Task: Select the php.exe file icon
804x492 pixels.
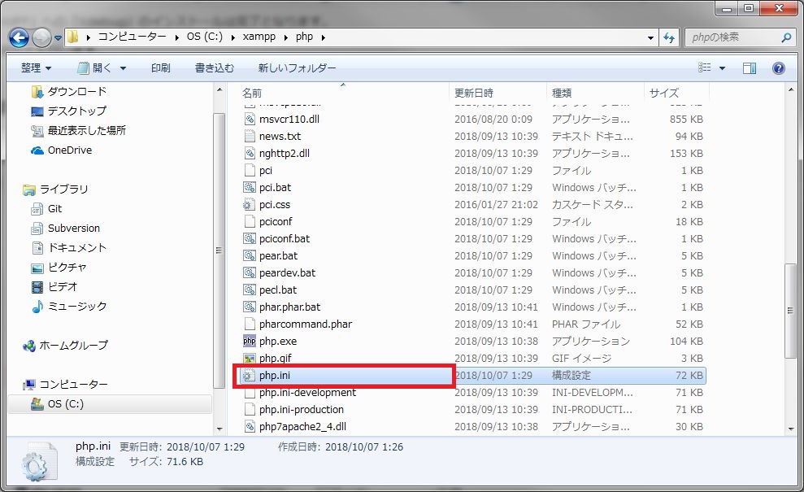Action: (250, 342)
